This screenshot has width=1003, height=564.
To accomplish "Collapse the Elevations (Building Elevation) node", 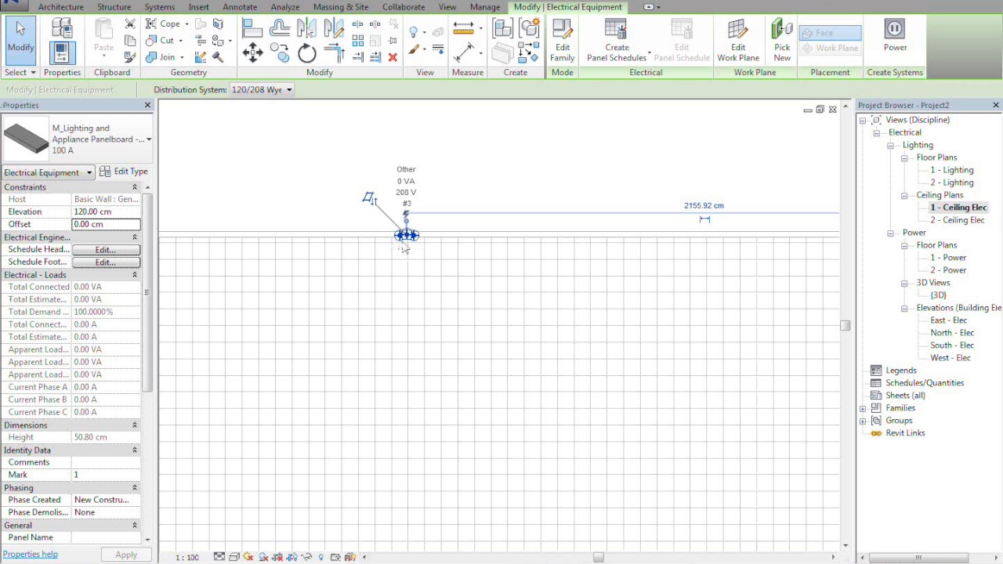I will pos(904,308).
